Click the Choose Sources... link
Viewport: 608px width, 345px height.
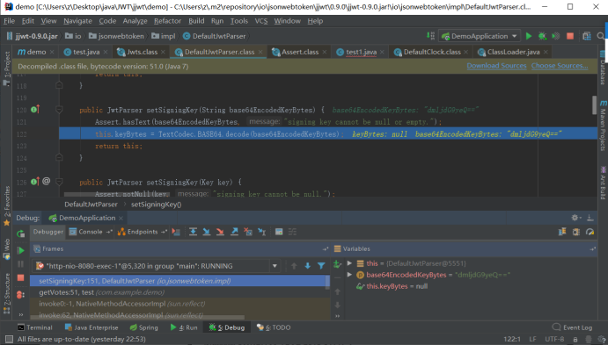coord(560,66)
